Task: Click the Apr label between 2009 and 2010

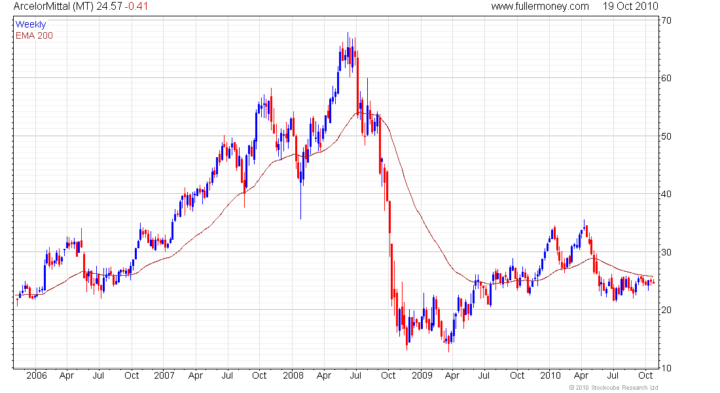Action: pyautogui.click(x=452, y=375)
